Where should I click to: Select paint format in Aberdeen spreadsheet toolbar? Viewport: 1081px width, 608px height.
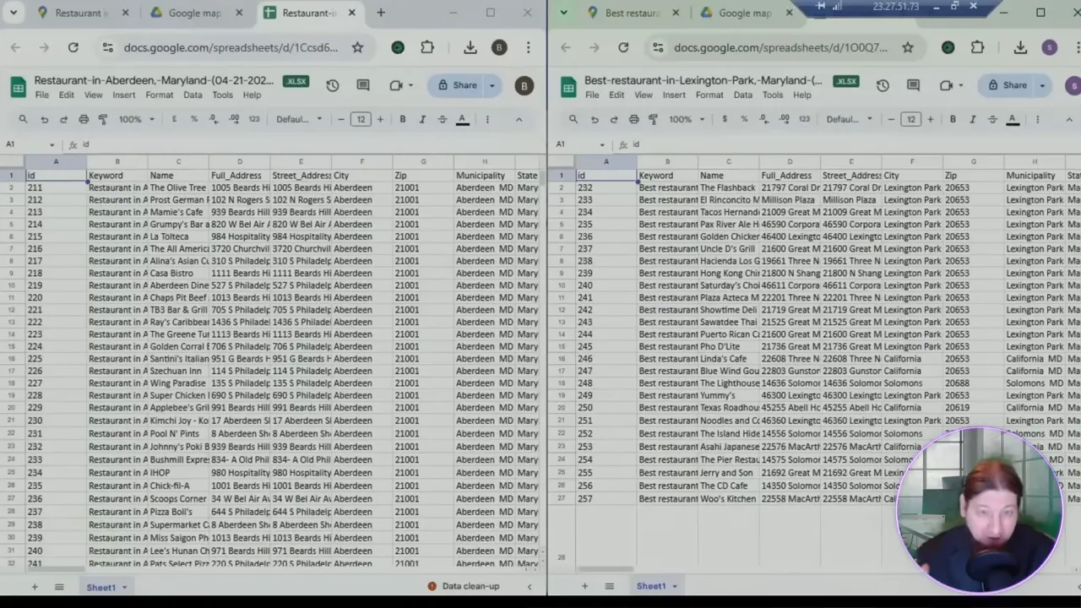[103, 119]
